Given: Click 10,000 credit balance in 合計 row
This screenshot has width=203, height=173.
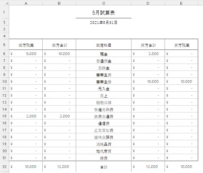Looking at the screenshot, I should point(181,166).
